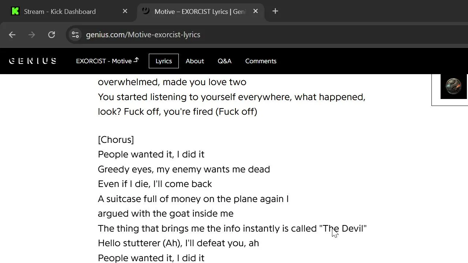Open the round avatar thumbnail on the right
Image resolution: width=468 pixels, height=263 pixels.
pos(453,87)
